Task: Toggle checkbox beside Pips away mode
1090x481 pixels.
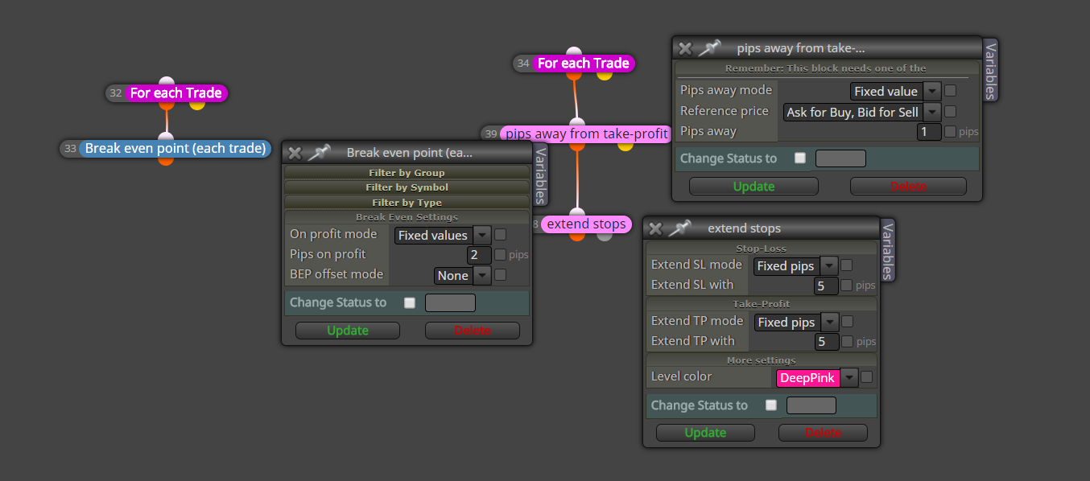Action: point(951,91)
